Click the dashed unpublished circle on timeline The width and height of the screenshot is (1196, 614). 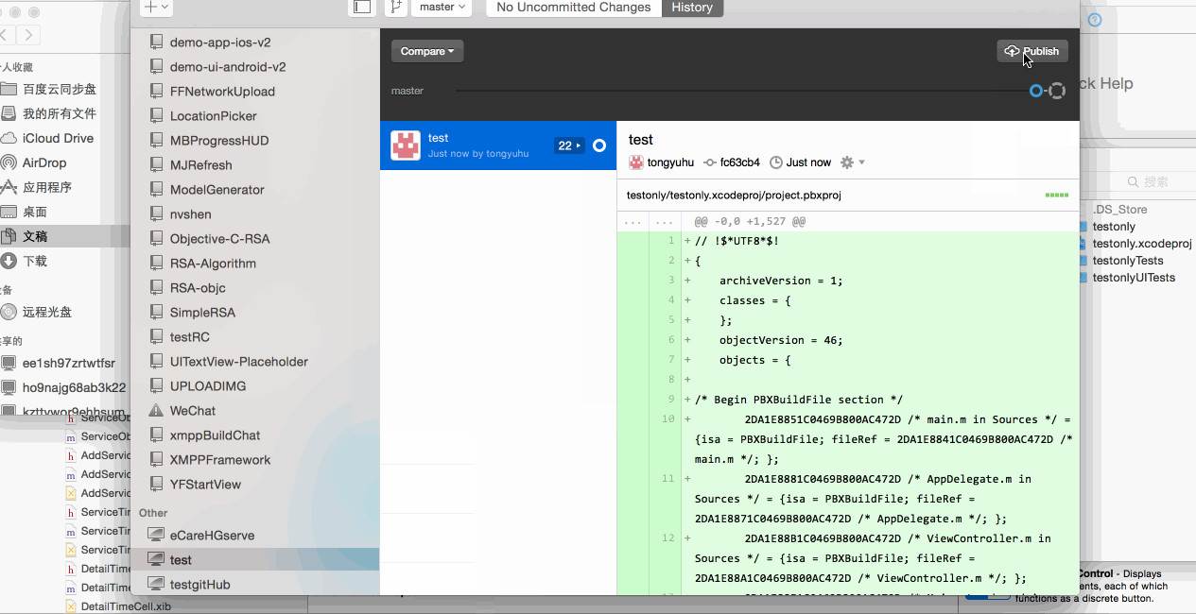[1057, 91]
